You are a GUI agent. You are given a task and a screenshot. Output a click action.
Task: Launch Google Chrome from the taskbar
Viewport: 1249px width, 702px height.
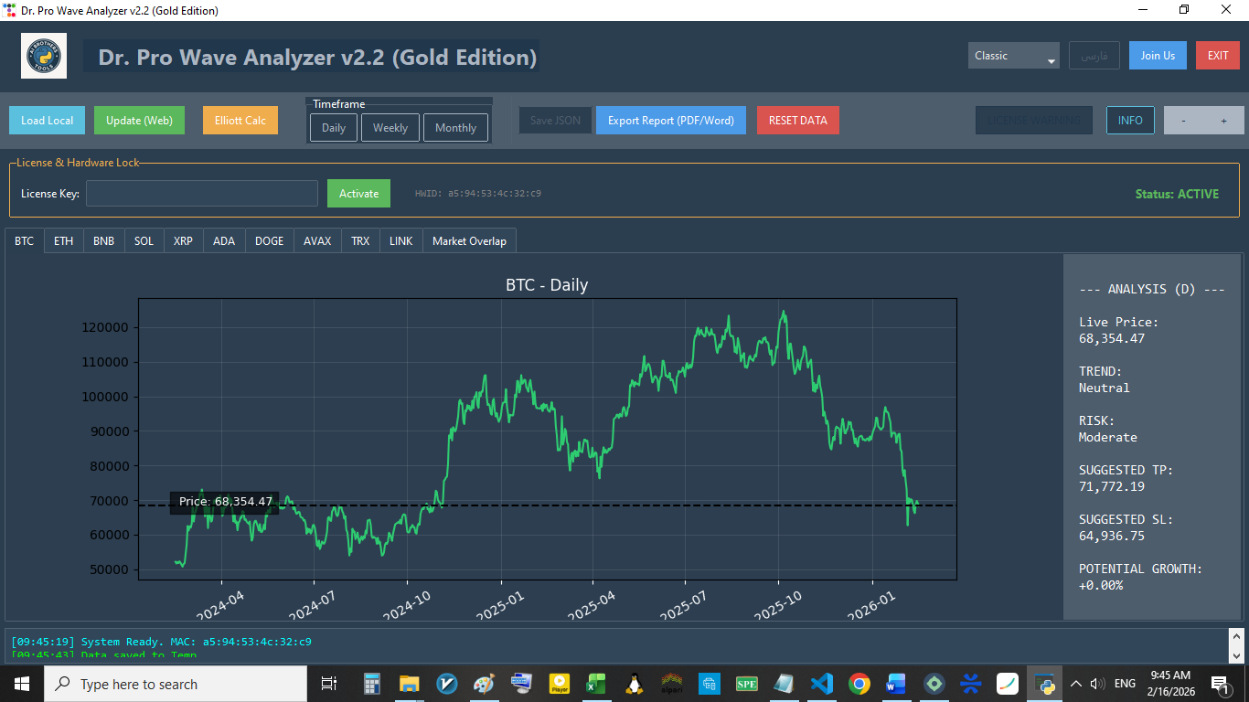pyautogui.click(x=859, y=684)
